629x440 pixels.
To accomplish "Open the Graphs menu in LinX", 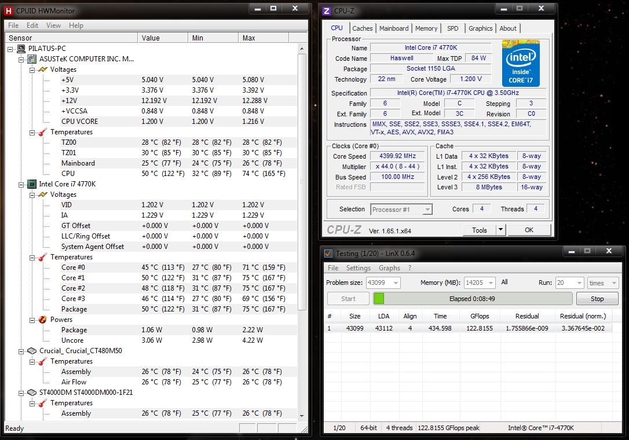I will pos(390,268).
